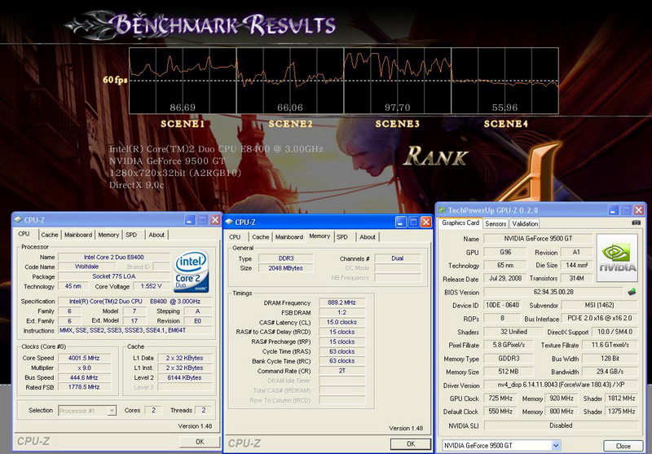Click the Close button in GPU-Z

[x=623, y=446]
